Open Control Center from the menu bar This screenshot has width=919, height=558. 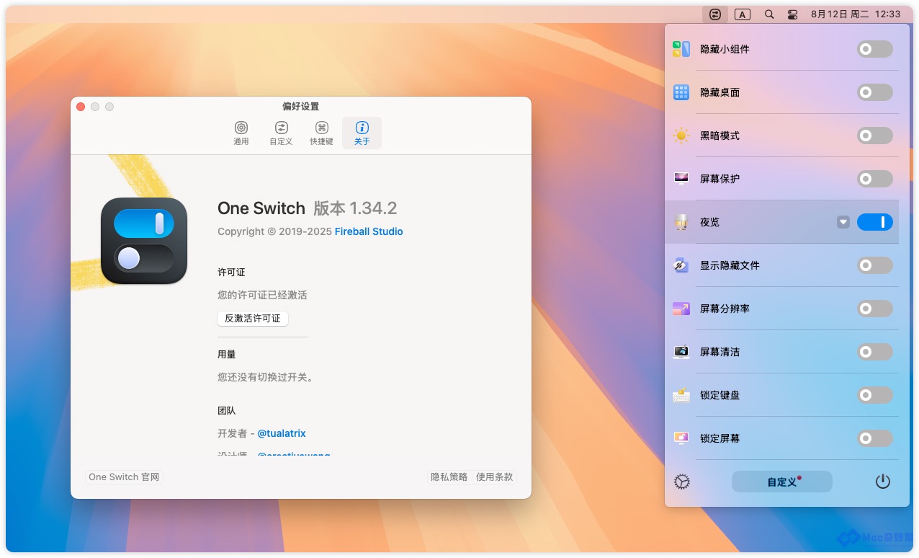point(793,14)
